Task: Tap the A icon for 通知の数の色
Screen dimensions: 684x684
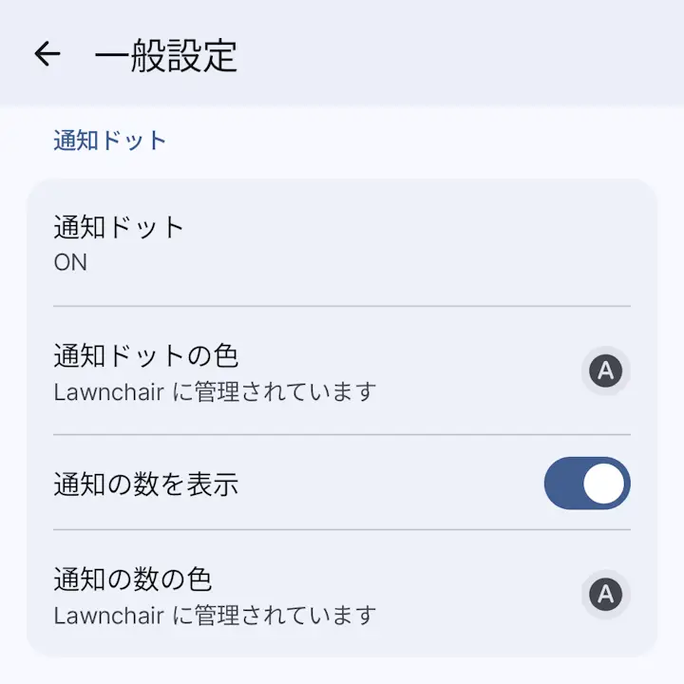Action: tap(605, 594)
